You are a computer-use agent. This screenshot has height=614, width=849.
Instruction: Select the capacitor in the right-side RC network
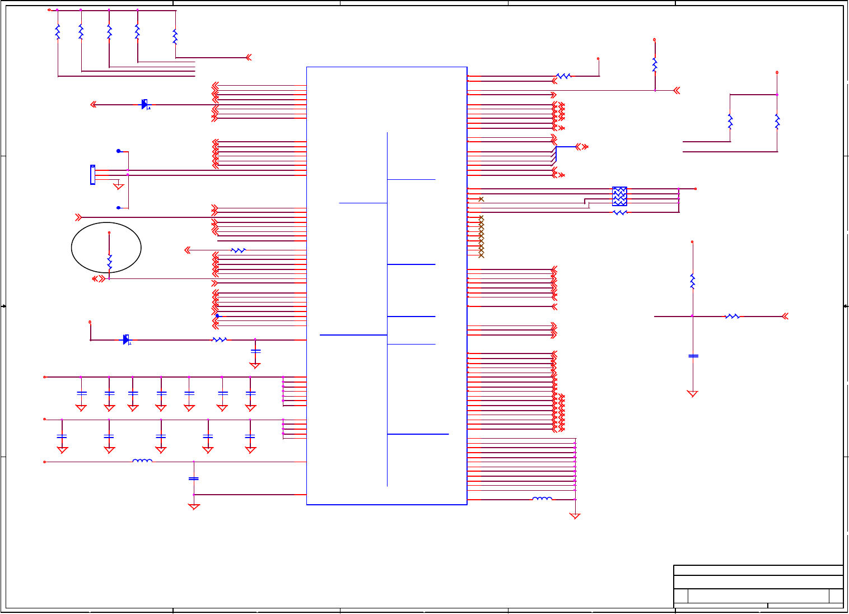coord(693,356)
